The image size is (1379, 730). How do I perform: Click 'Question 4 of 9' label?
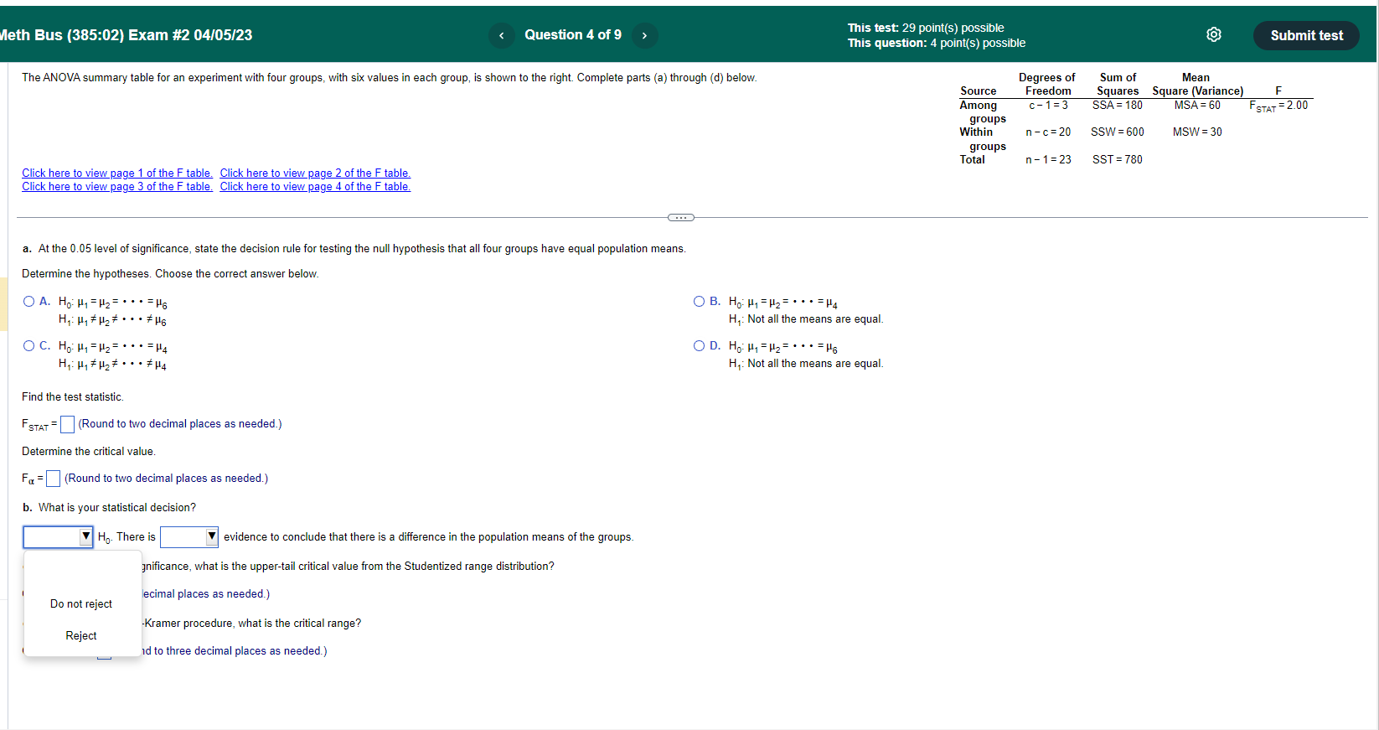click(573, 35)
